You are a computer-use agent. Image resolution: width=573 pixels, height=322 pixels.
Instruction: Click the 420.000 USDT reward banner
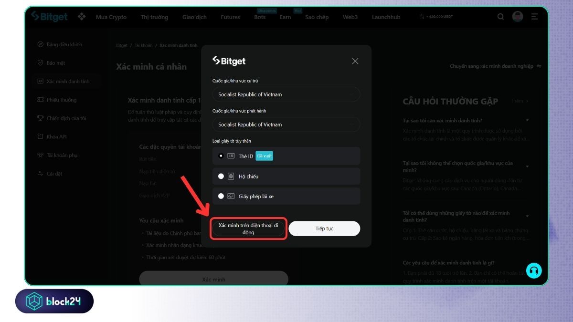coord(436,17)
